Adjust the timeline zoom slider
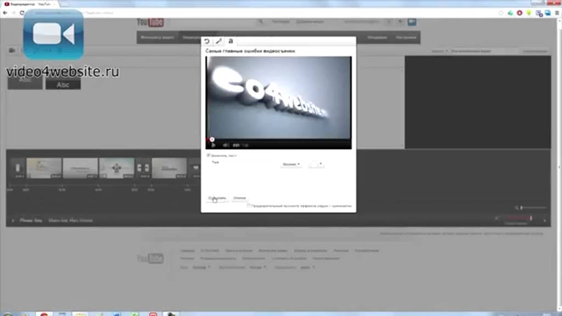The height and width of the screenshot is (316, 562). tap(533, 207)
